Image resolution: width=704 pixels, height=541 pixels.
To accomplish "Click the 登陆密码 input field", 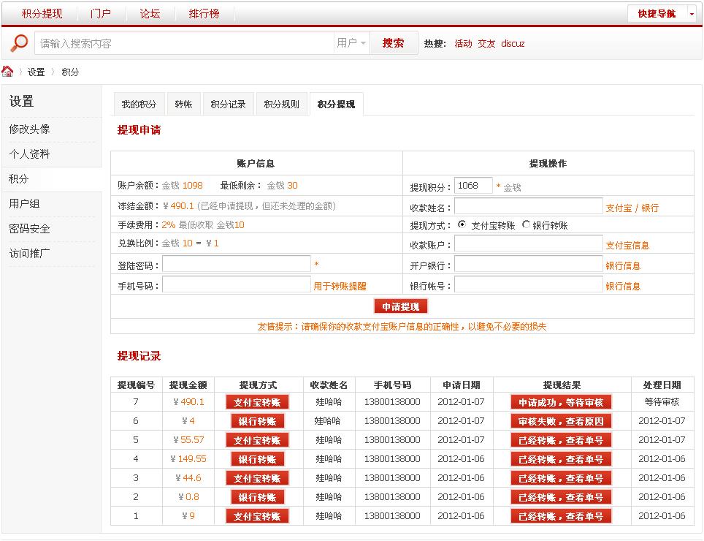I will (x=237, y=264).
